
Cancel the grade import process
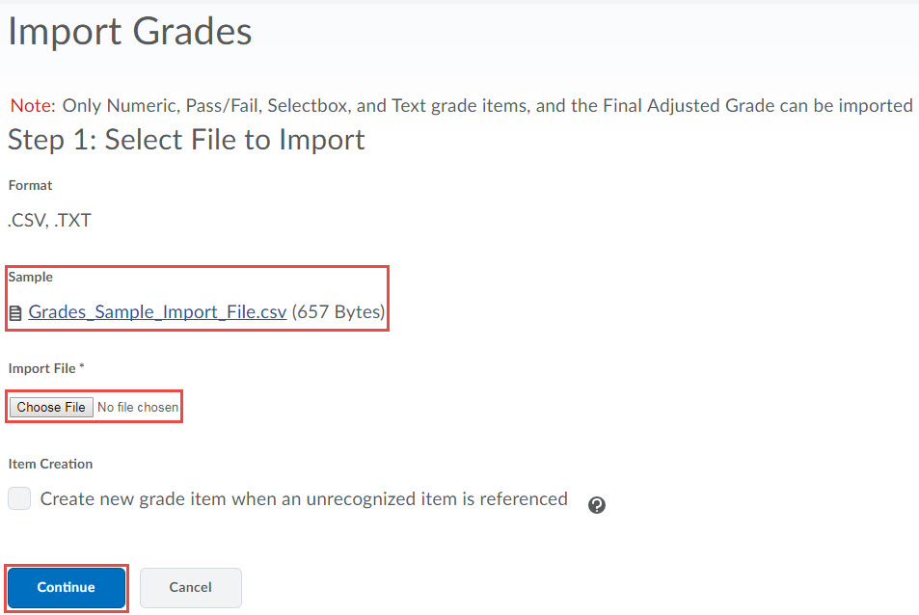tap(190, 587)
